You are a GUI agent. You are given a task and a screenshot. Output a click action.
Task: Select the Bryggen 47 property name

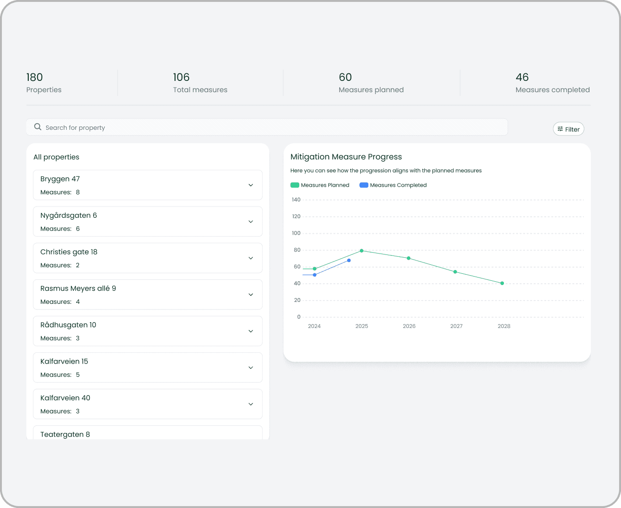(x=60, y=179)
